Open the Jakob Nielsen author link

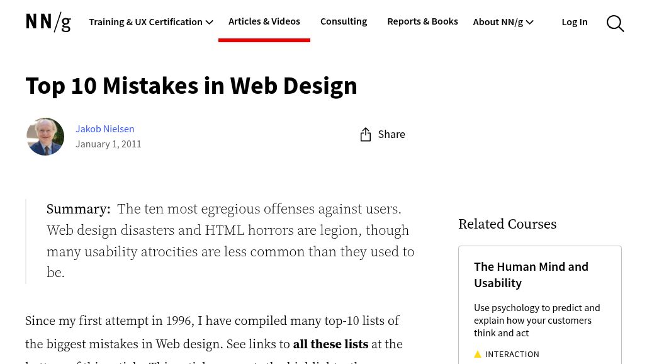pos(104,128)
